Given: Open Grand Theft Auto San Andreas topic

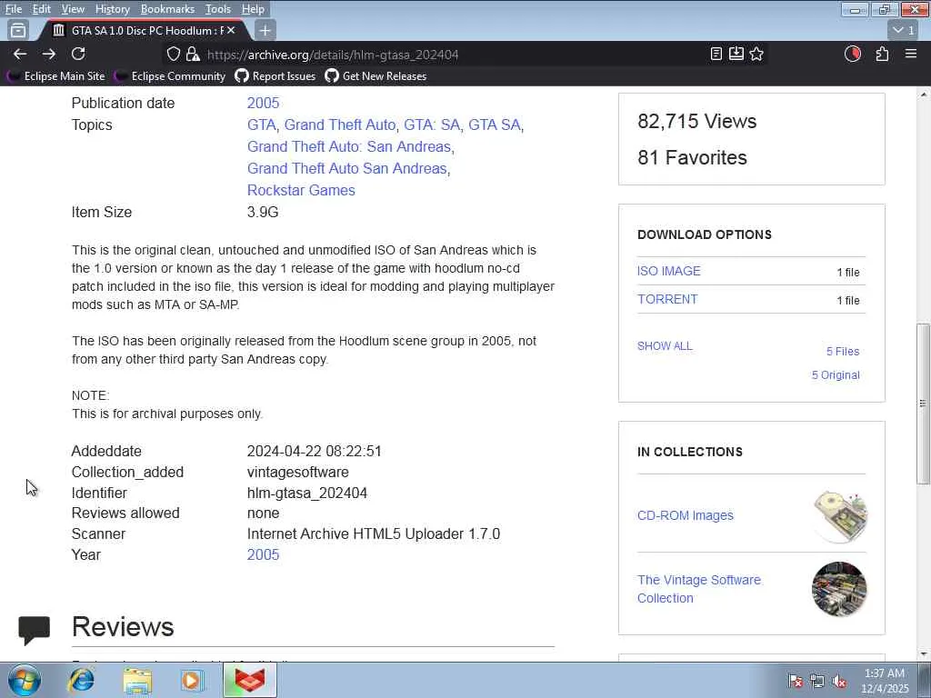Looking at the screenshot, I should 346,168.
